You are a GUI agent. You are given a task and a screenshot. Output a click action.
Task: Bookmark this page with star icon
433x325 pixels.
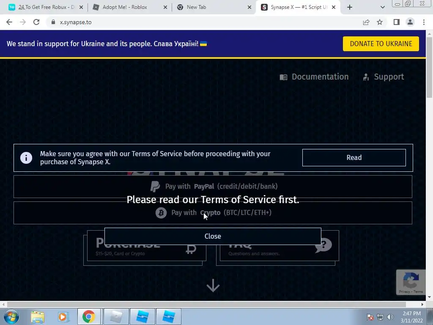click(x=380, y=22)
